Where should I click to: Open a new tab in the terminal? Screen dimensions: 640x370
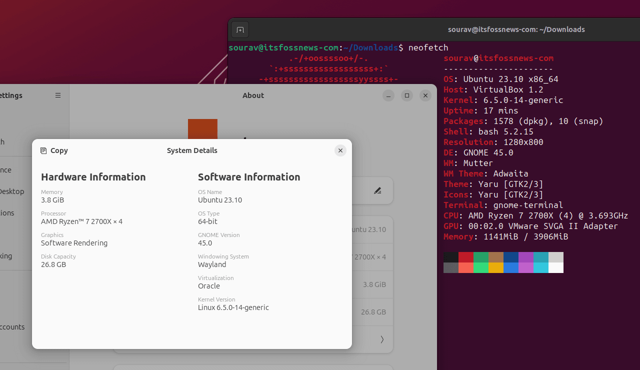(240, 30)
